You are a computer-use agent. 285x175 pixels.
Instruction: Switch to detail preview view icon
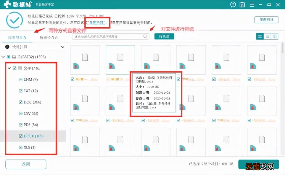pos(275,36)
